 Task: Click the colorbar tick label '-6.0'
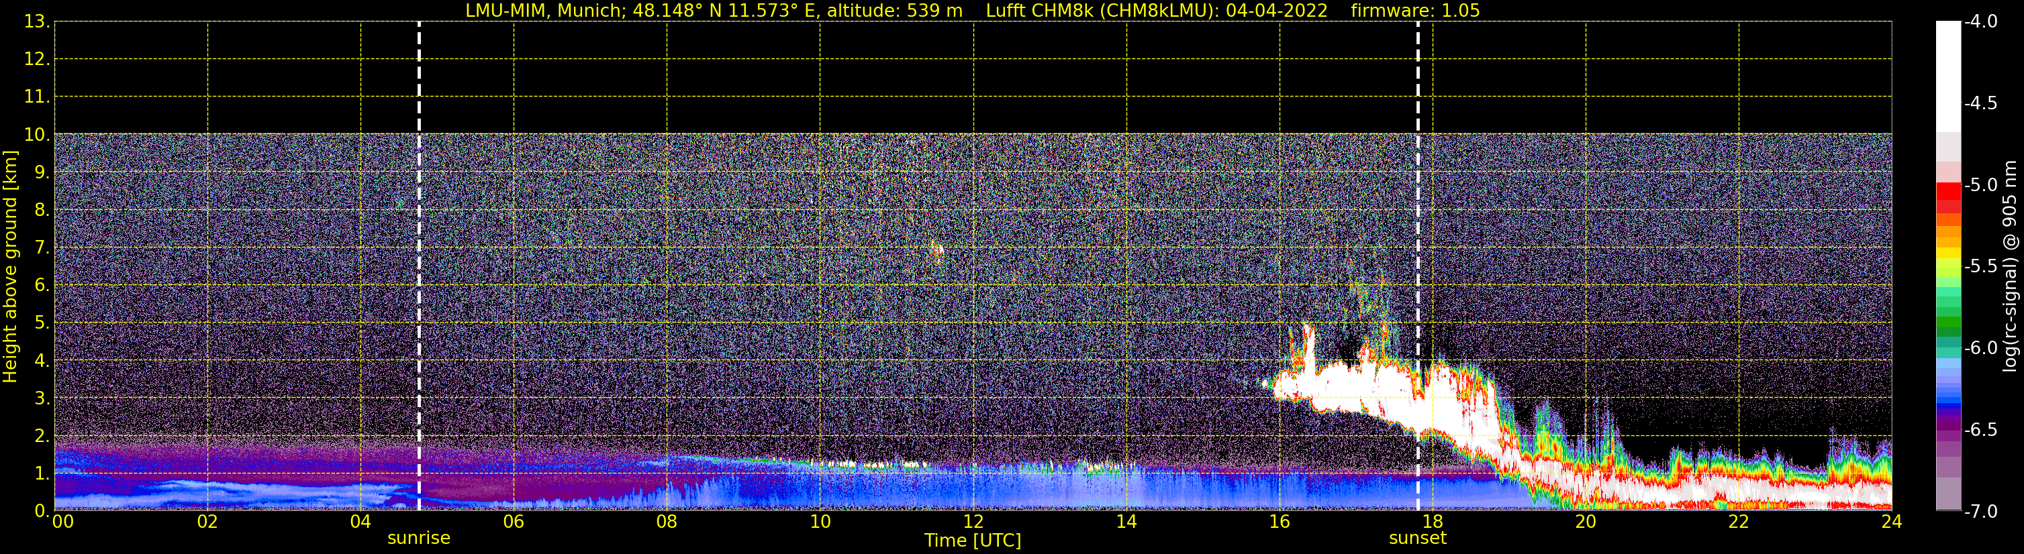point(1980,348)
